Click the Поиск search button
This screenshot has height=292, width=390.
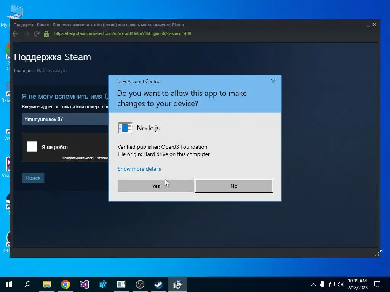click(33, 178)
